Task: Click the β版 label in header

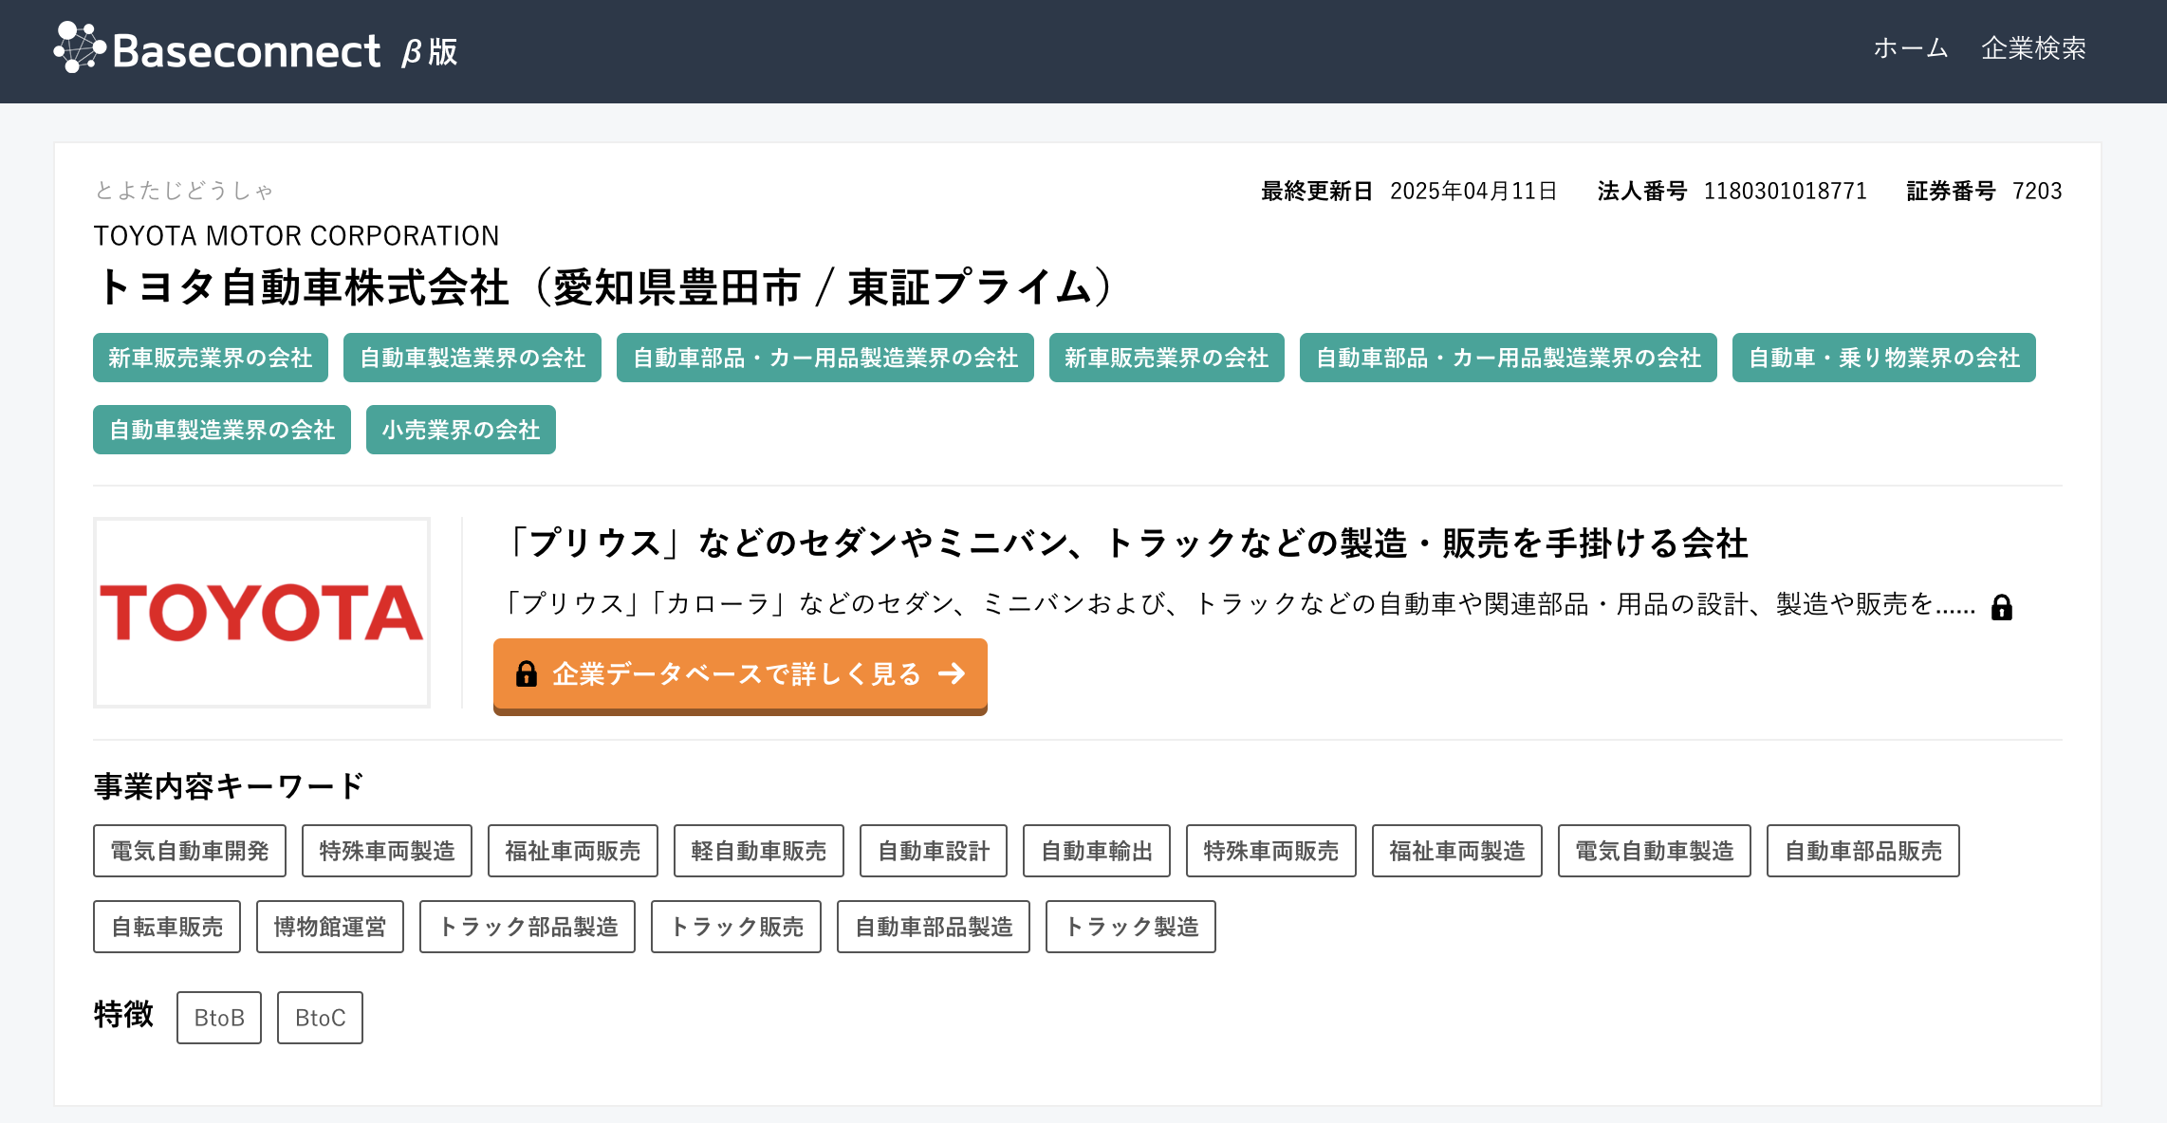Action: [429, 52]
